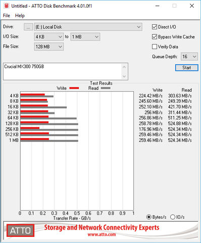Click the Test Results heading
The height and width of the screenshot is (243, 201).
click(101, 83)
